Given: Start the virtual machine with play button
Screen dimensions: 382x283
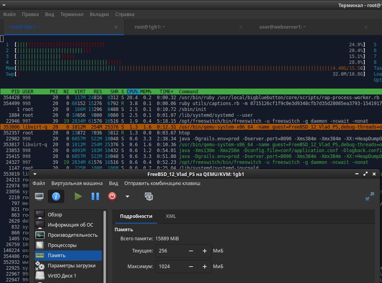Looking at the screenshot, I should pos(78,196).
